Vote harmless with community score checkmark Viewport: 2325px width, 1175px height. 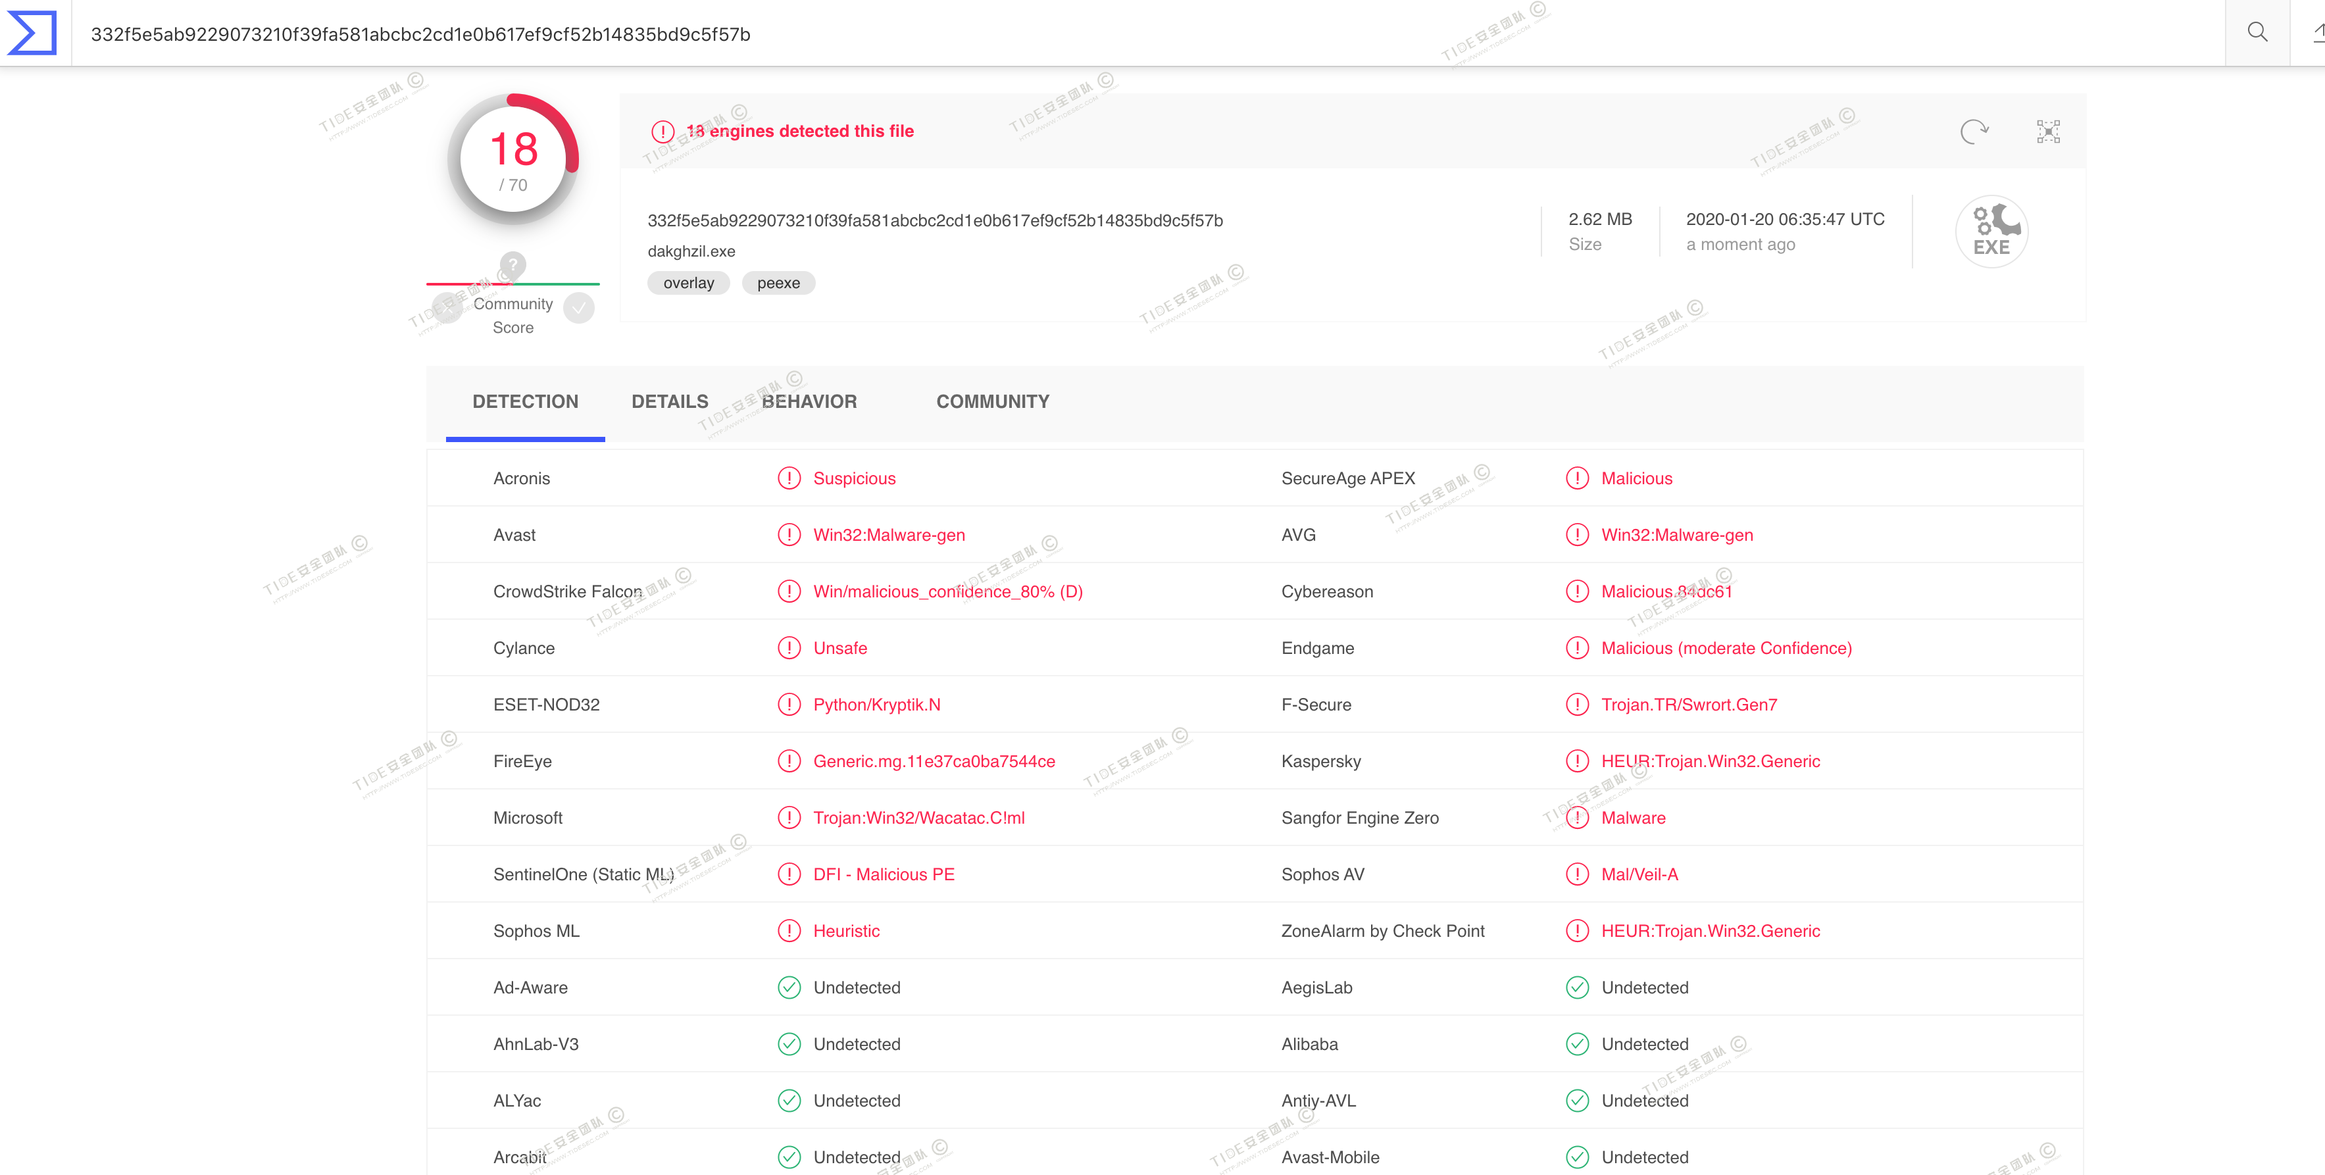pyautogui.click(x=578, y=309)
